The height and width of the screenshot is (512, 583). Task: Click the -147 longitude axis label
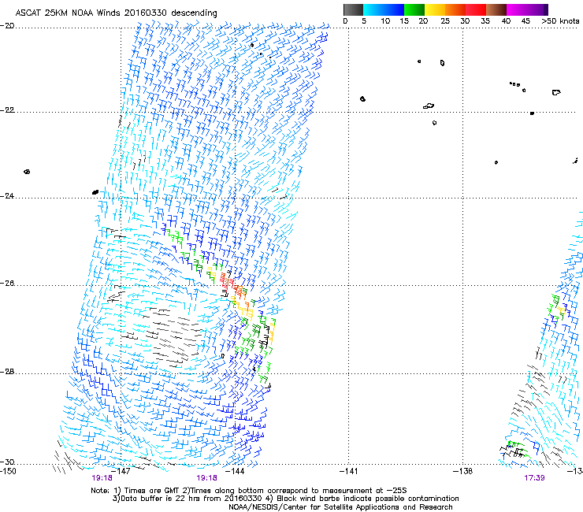pyautogui.click(x=121, y=471)
